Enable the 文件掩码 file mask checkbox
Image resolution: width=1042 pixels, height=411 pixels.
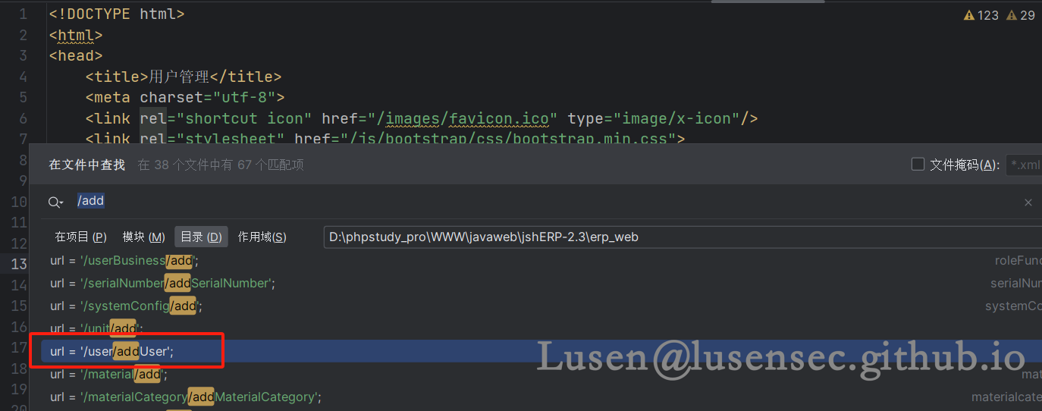pos(918,164)
